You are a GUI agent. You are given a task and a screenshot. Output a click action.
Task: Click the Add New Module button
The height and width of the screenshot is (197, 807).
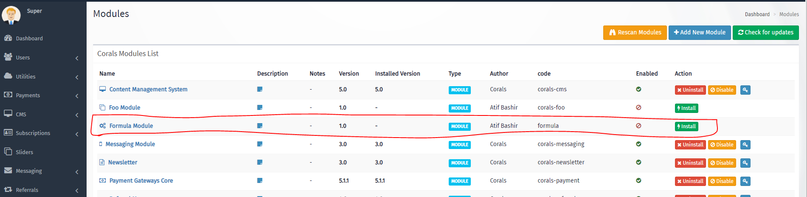point(699,33)
